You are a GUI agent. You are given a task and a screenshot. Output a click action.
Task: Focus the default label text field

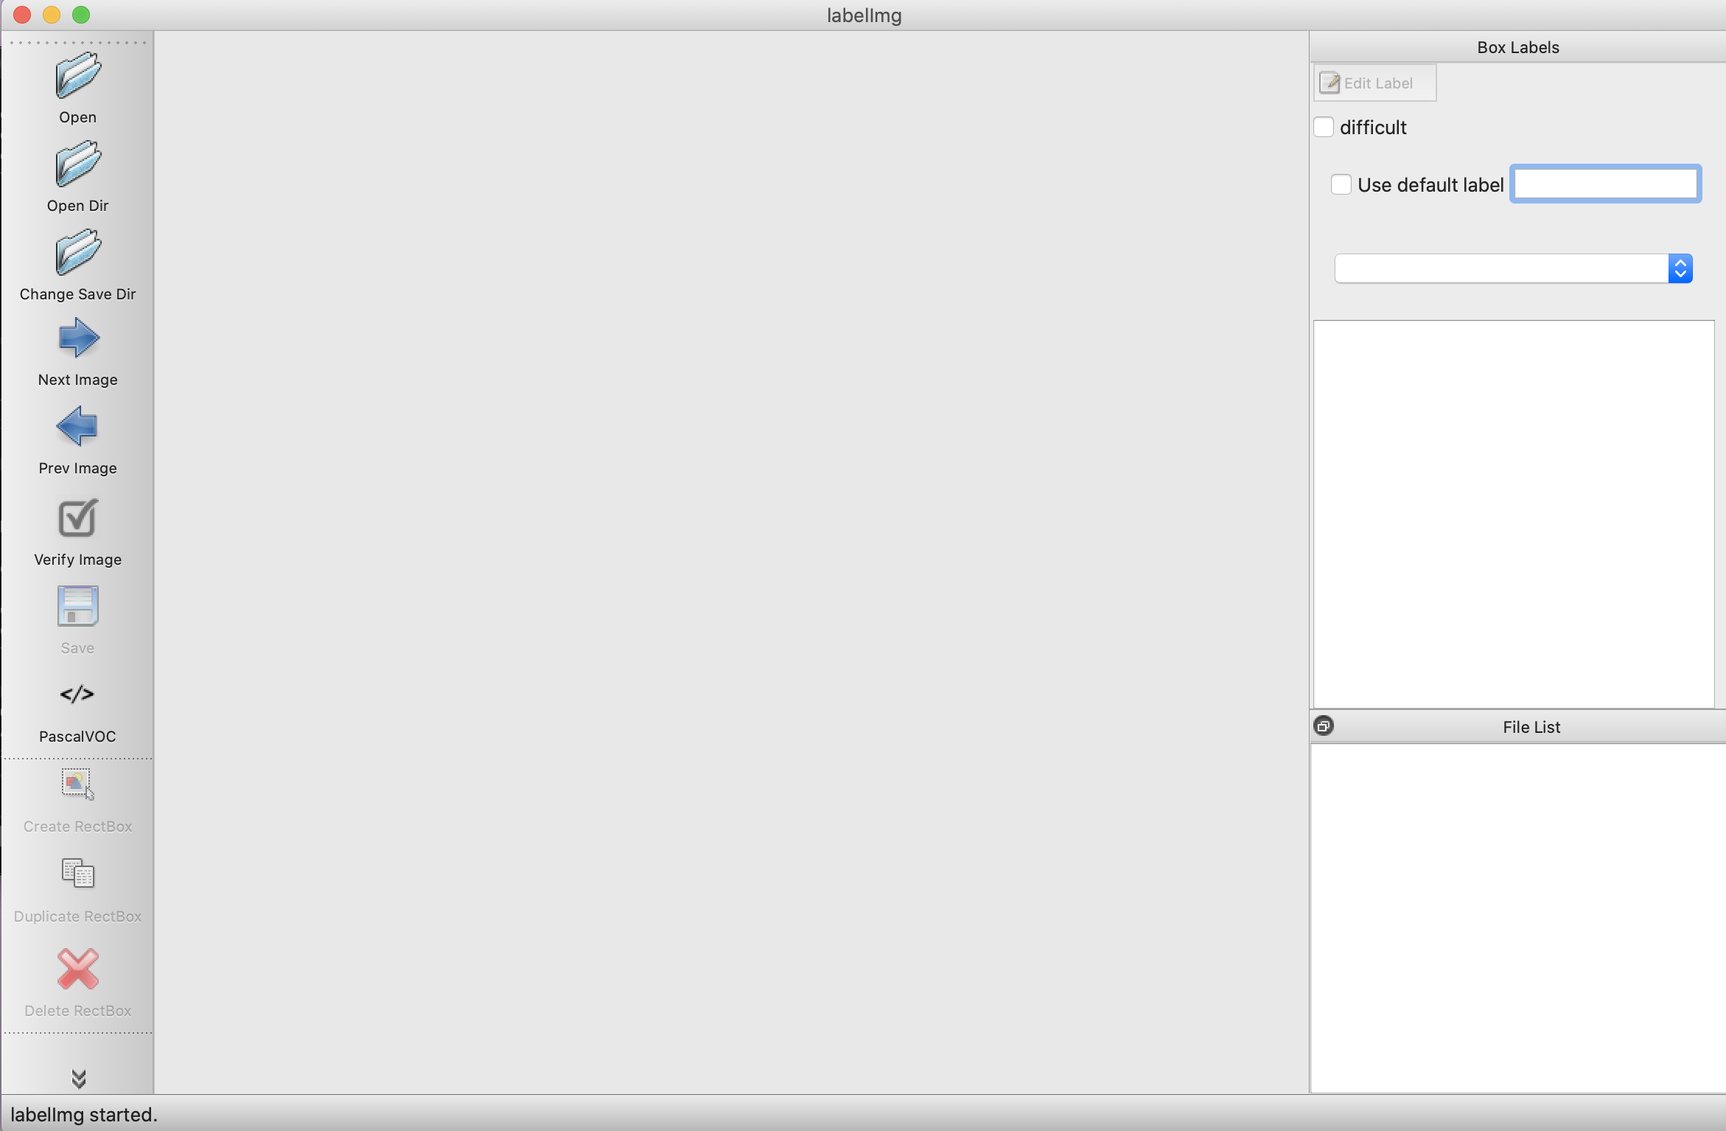point(1605,184)
